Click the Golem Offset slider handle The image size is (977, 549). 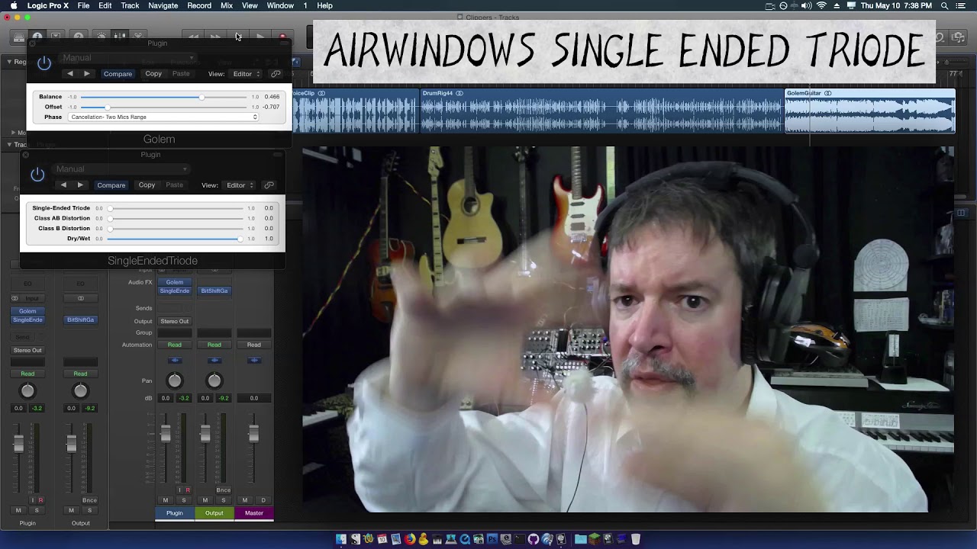pyautogui.click(x=107, y=107)
